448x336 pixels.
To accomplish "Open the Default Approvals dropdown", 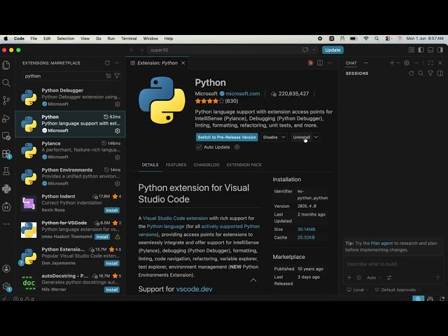I will click(398, 290).
